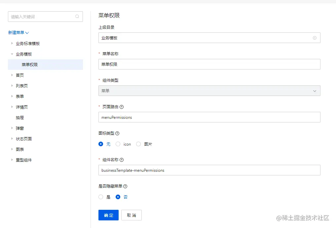Choose 是 for hiding the menu

(101, 197)
